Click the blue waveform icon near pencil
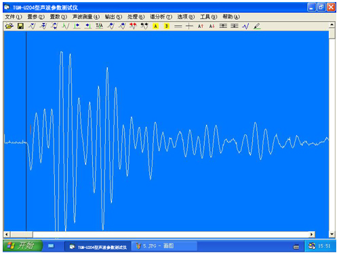Image resolution: width=339 pixels, height=255 pixels. point(245,26)
